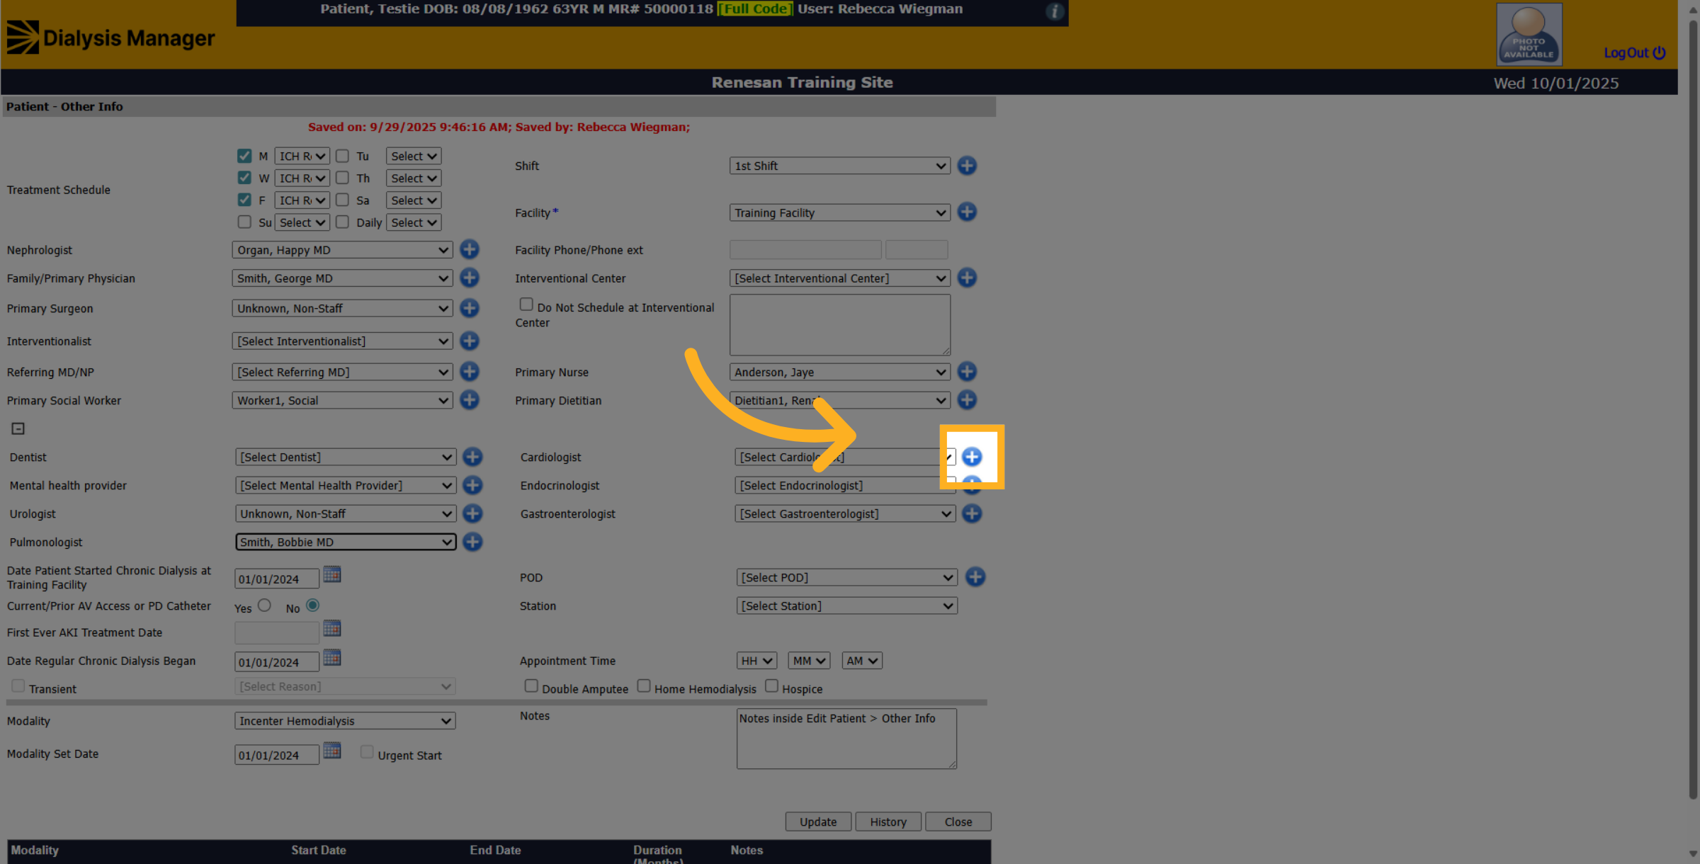Image resolution: width=1700 pixels, height=864 pixels.
Task: Collapse the additional physicians section
Action: click(18, 428)
